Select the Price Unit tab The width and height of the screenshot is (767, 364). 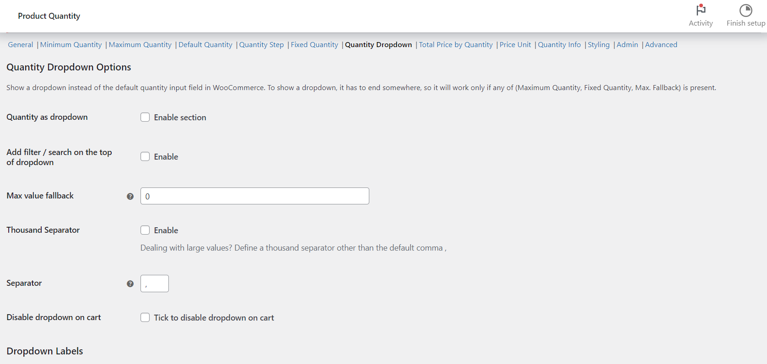click(515, 44)
